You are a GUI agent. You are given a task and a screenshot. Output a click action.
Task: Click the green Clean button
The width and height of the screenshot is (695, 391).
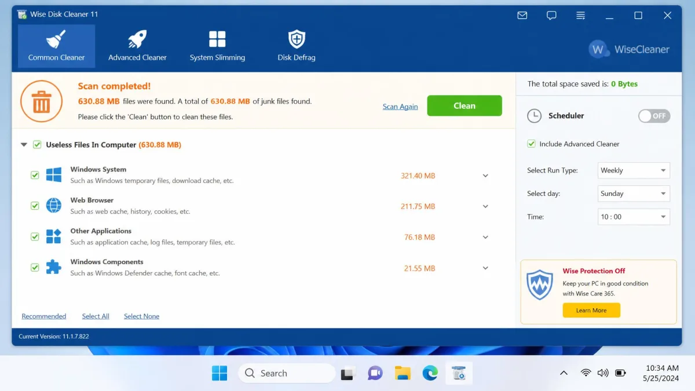pyautogui.click(x=464, y=105)
